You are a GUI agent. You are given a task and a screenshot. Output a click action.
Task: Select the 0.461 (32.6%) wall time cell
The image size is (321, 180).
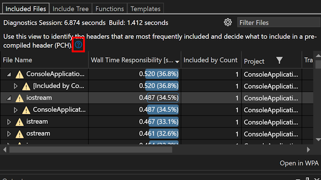[135, 133]
